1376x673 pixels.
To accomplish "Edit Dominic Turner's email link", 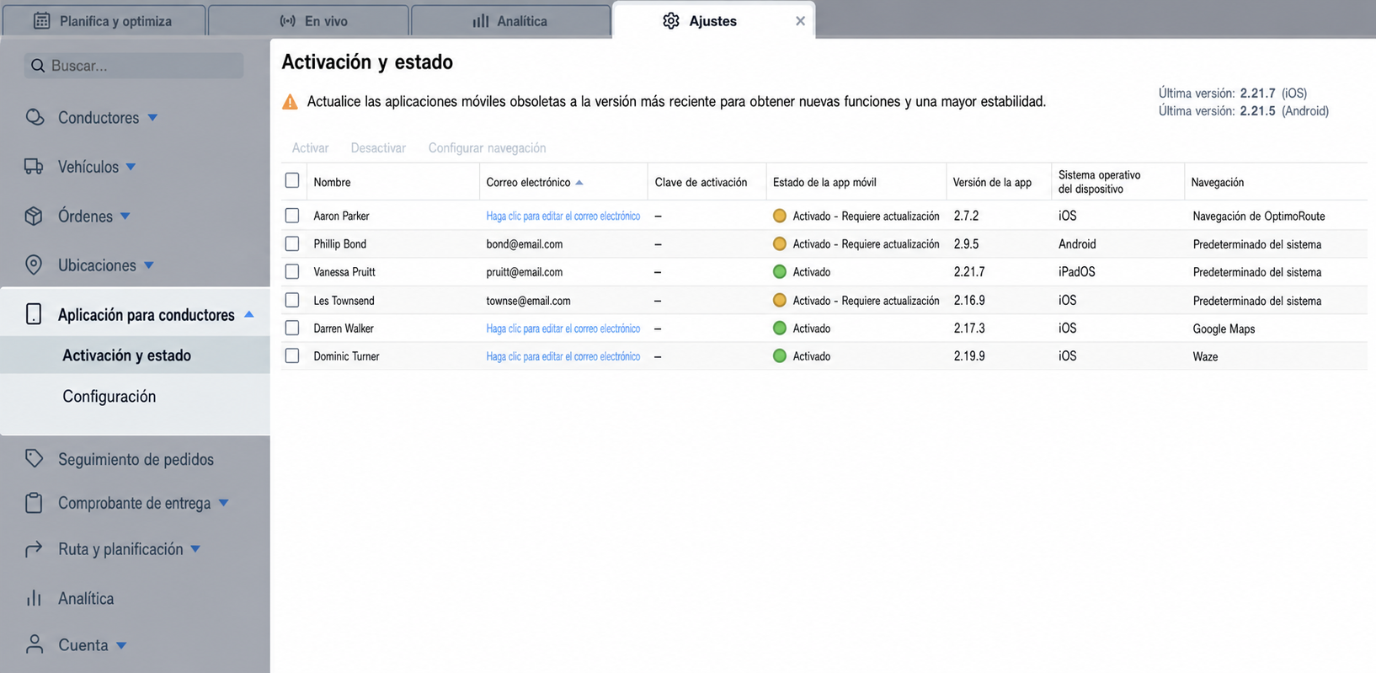I will [x=563, y=356].
